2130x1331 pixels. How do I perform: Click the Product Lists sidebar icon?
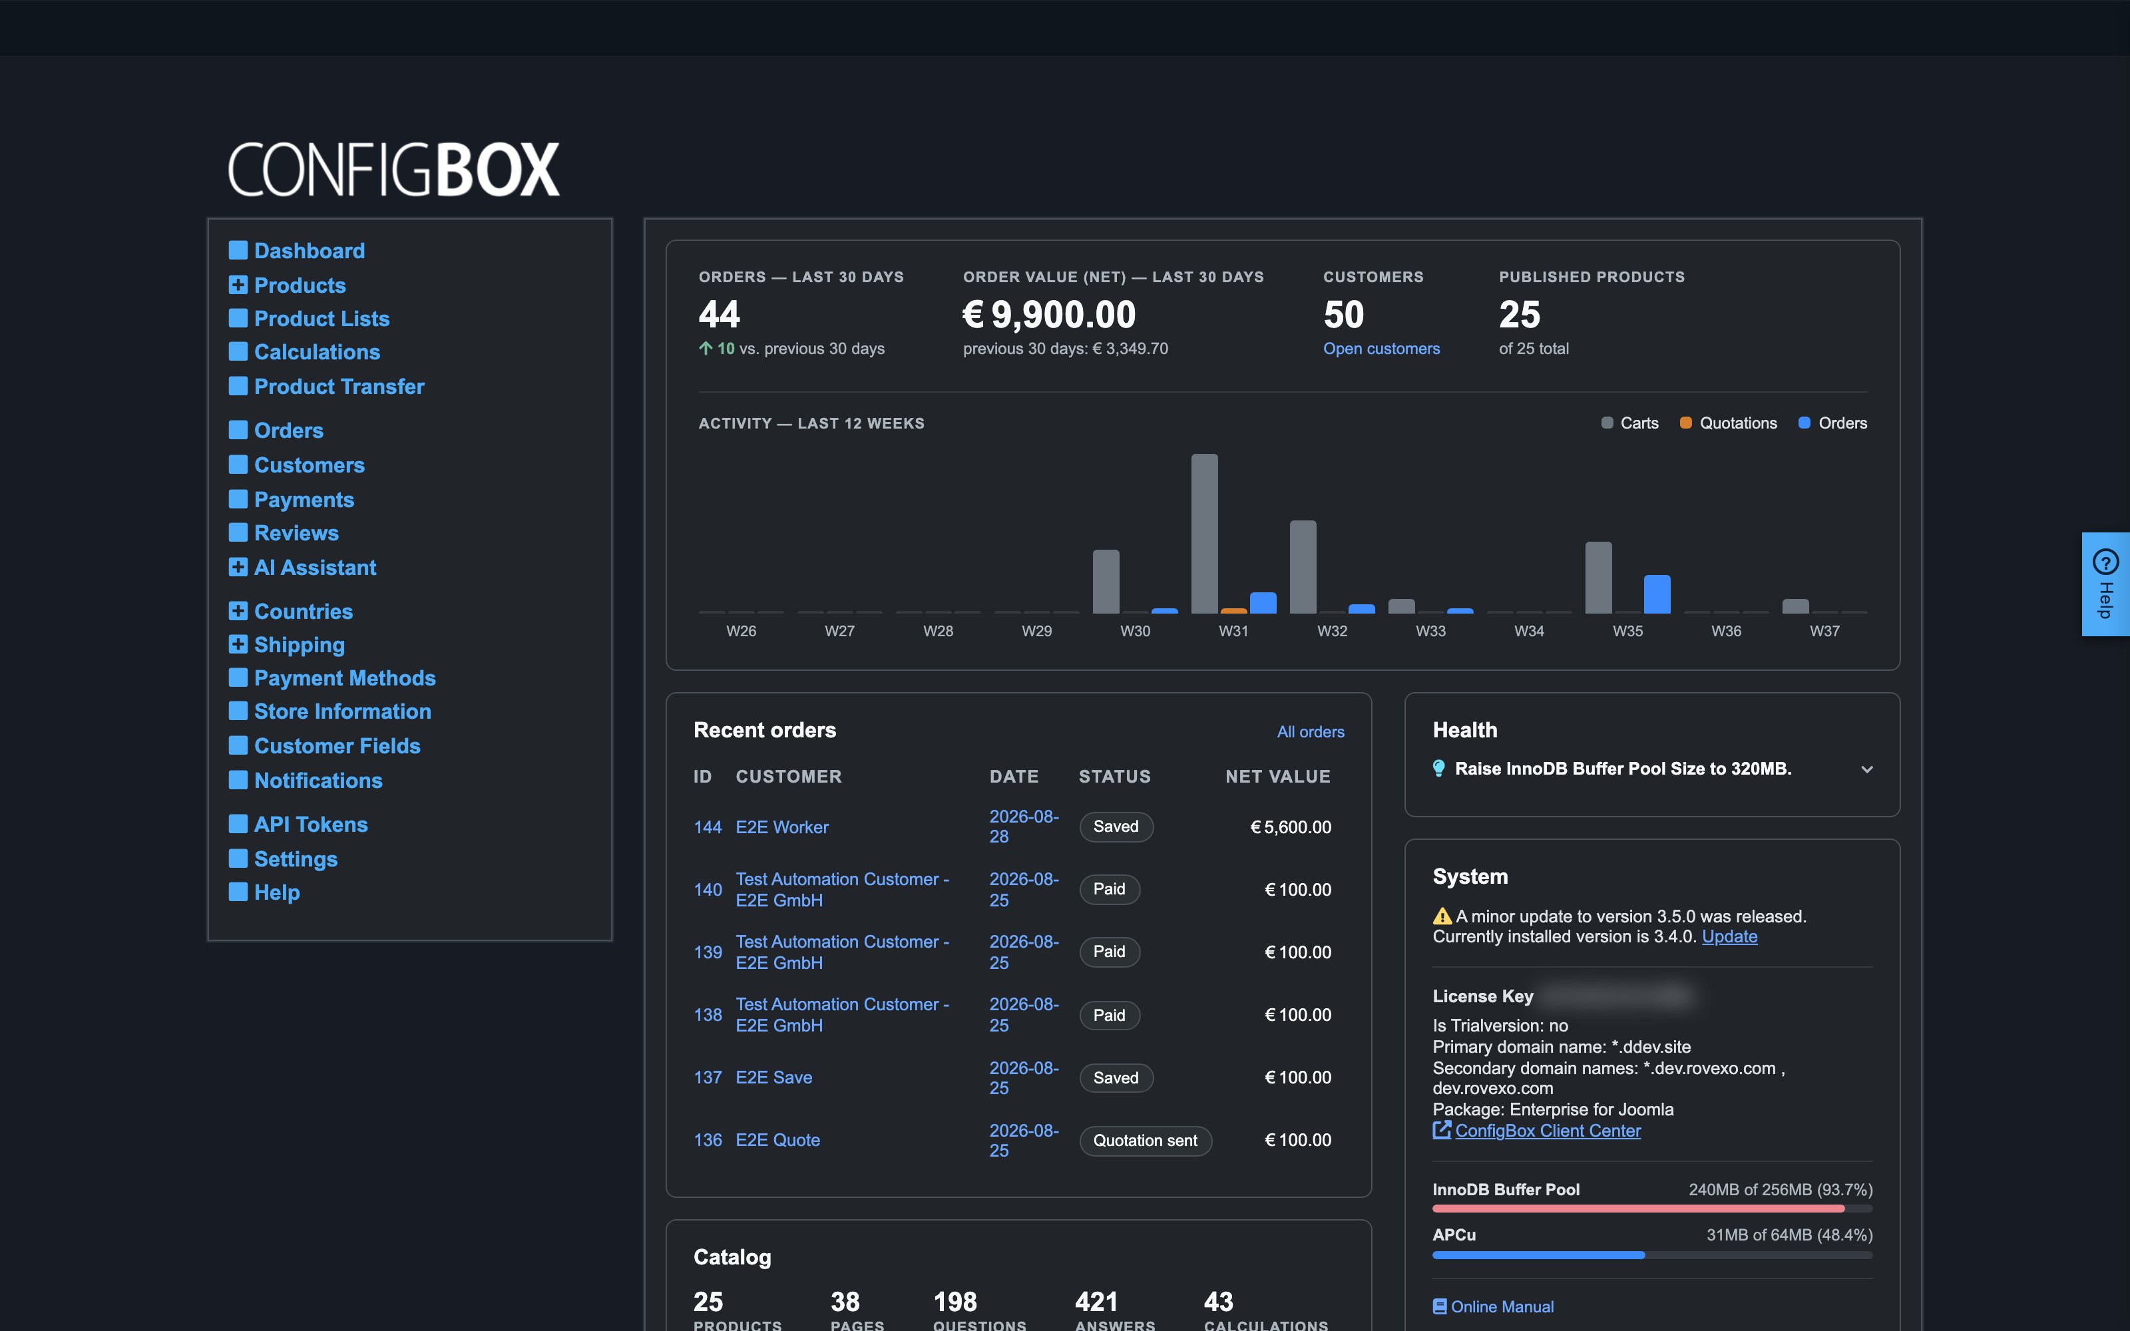pyautogui.click(x=238, y=318)
